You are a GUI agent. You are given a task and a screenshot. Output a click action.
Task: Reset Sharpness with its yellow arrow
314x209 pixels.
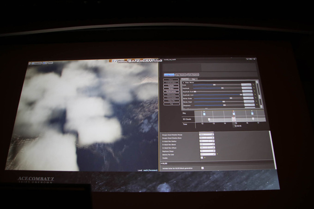point(257,105)
